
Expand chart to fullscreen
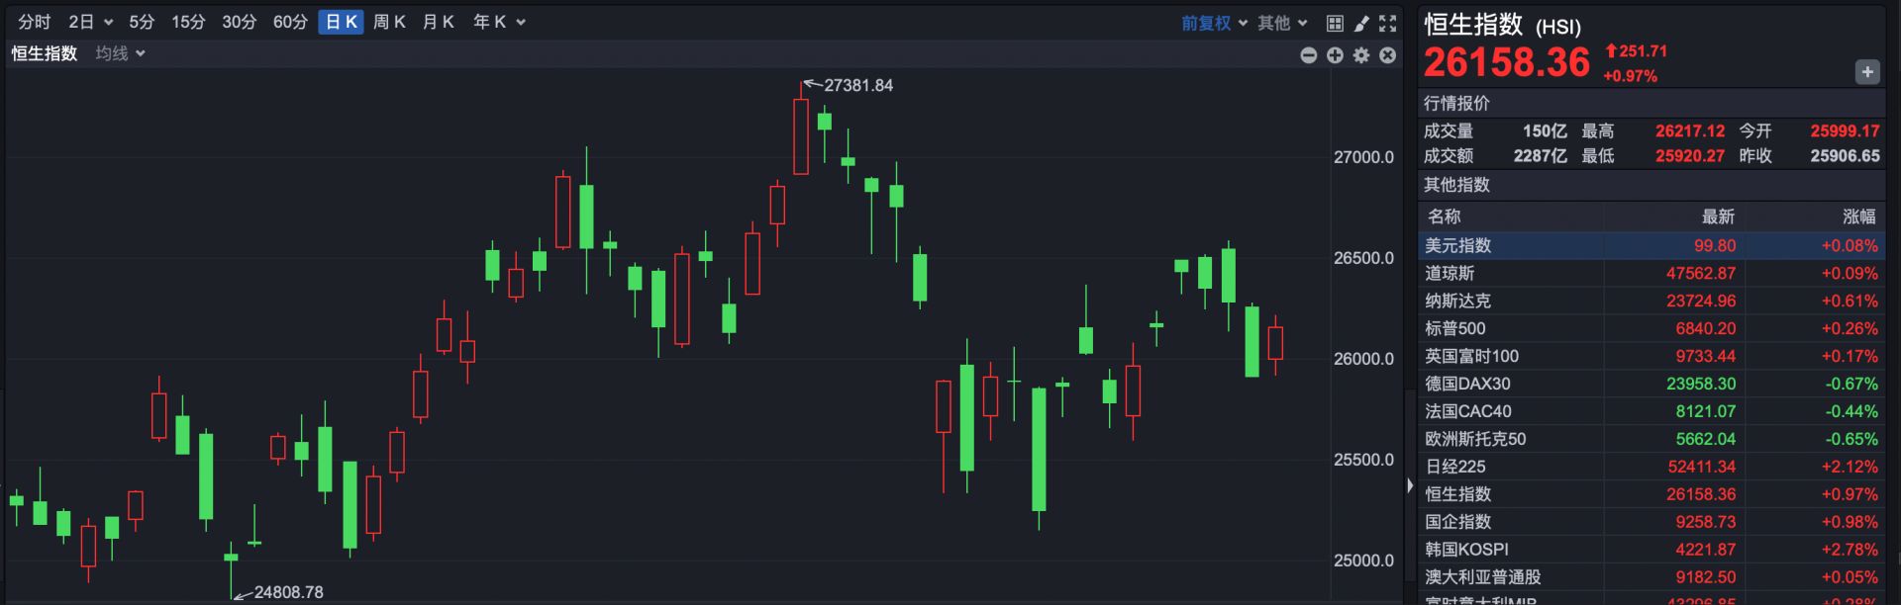tap(1388, 23)
